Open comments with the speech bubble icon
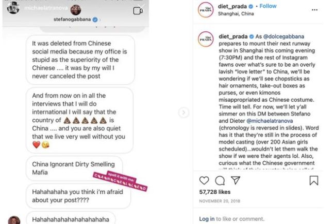The width and height of the screenshot is (335, 224). point(220,180)
